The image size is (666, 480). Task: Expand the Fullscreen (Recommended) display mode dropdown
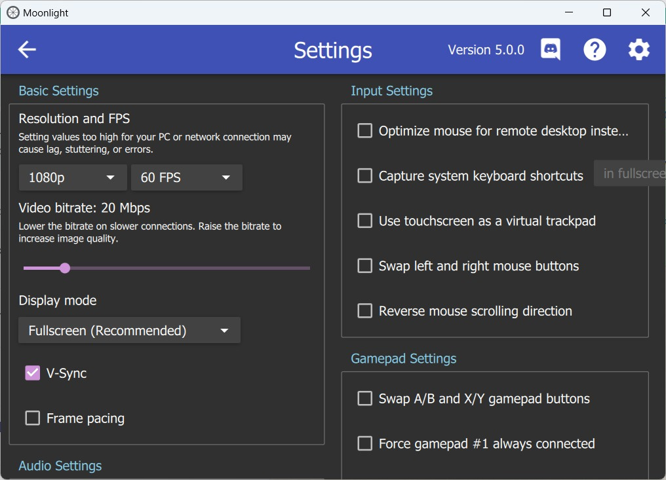point(130,330)
